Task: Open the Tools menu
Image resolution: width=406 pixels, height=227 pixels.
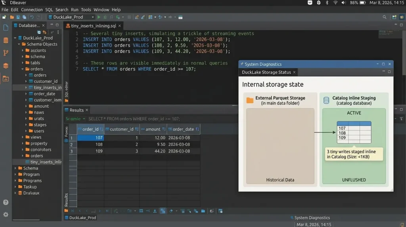Action: (x=86, y=10)
